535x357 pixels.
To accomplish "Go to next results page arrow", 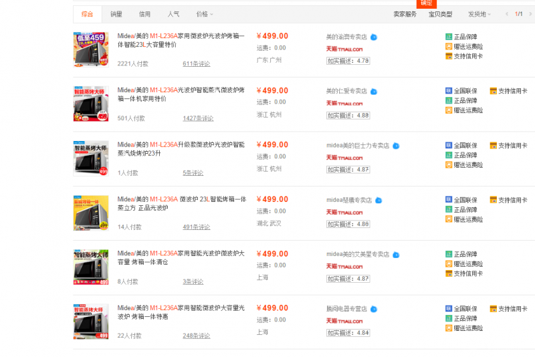I will 530,14.
